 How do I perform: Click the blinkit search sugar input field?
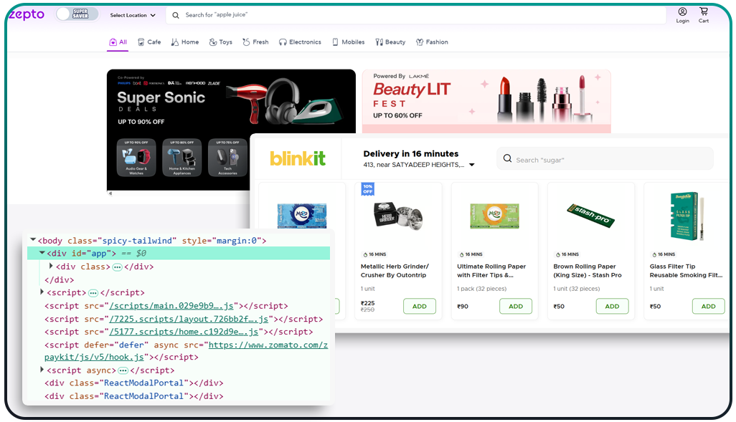605,158
